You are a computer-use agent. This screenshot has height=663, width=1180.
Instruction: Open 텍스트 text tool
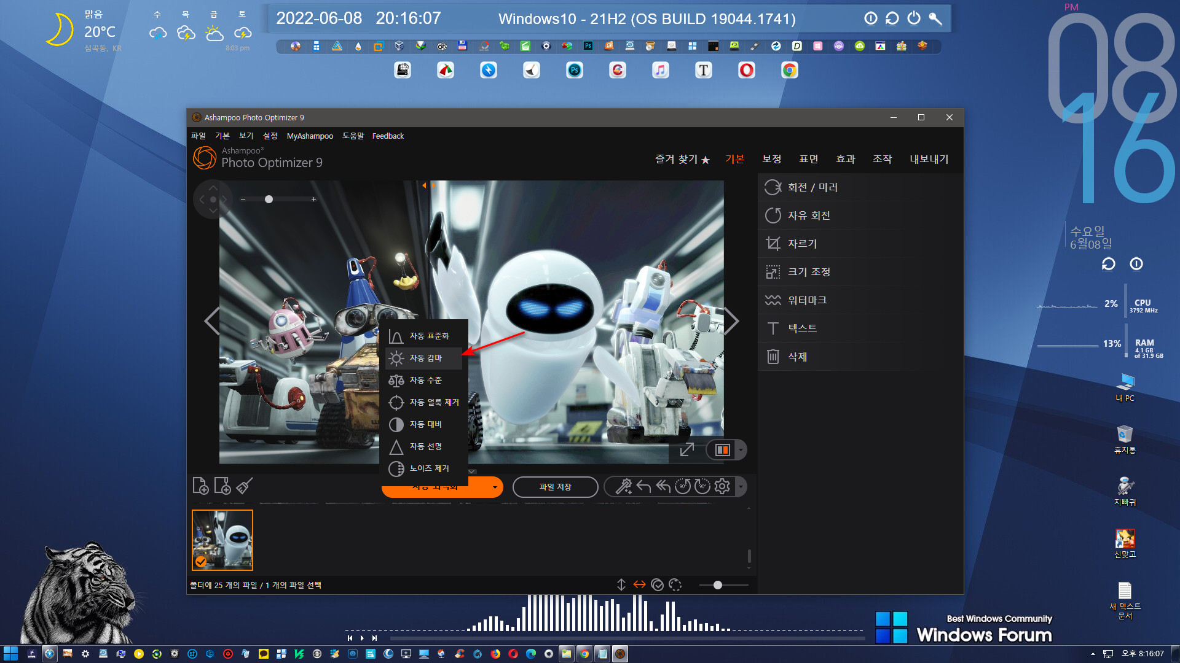click(x=860, y=328)
